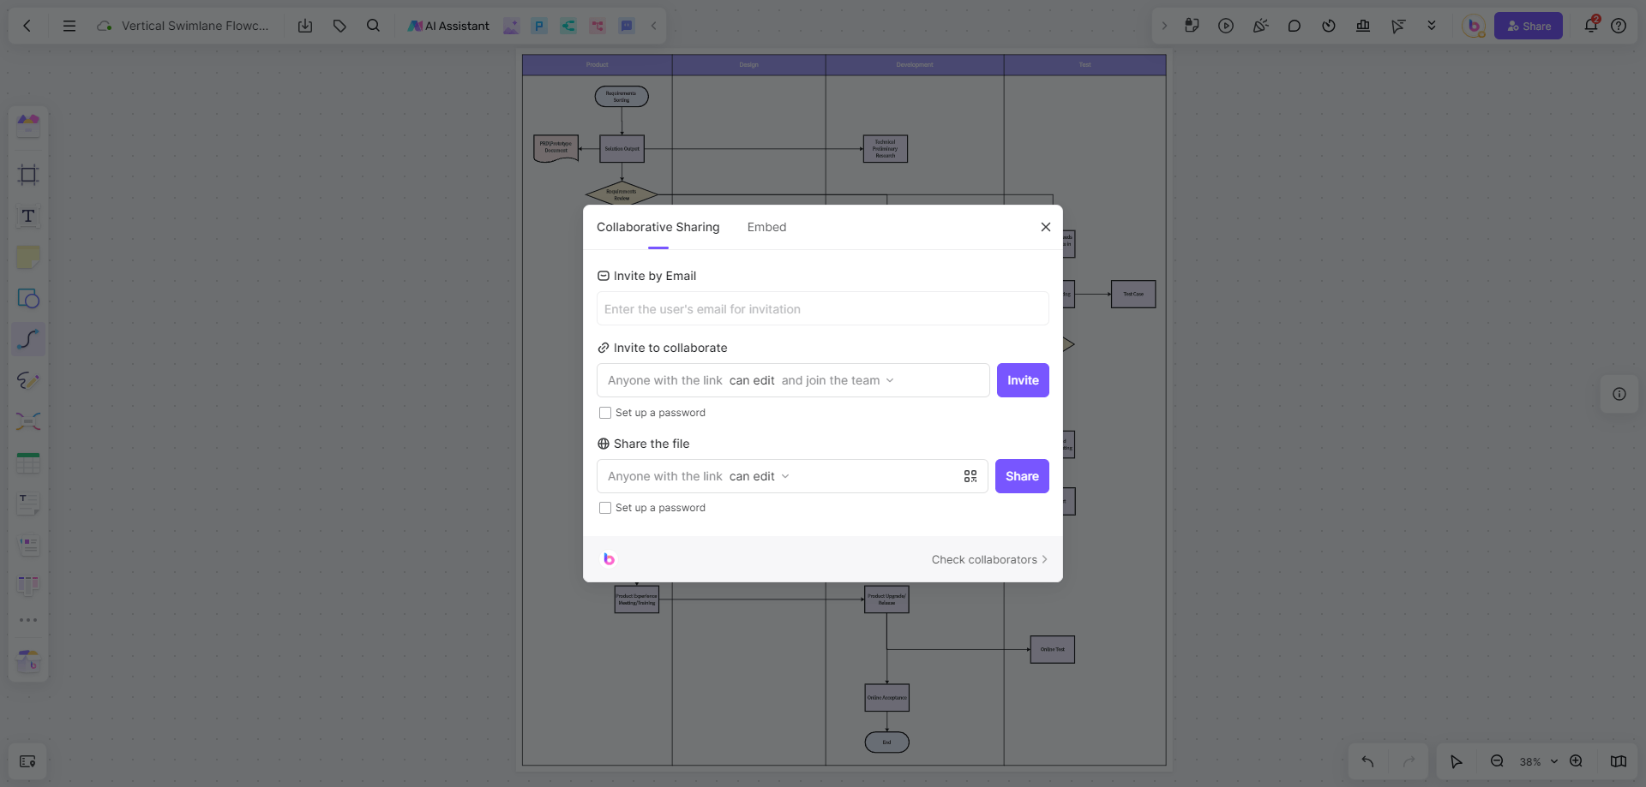The width and height of the screenshot is (1646, 787).
Task: Show QR code for share link
Action: click(970, 476)
